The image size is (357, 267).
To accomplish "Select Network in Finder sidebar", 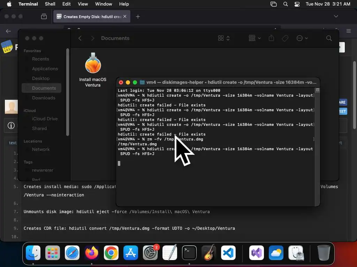I will [41, 149].
